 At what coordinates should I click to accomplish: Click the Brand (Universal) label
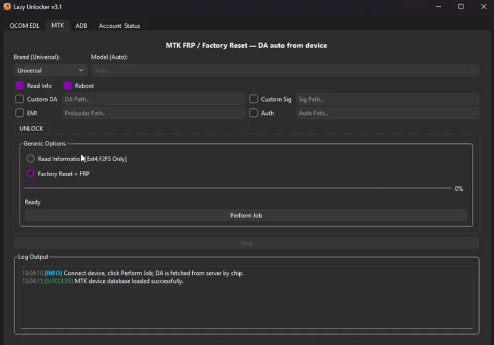[x=36, y=57]
